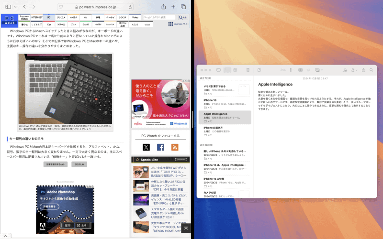This screenshot has width=383, height=239.
Task: Open the E7N PRO MiniLED article link
Action: pos(169,199)
